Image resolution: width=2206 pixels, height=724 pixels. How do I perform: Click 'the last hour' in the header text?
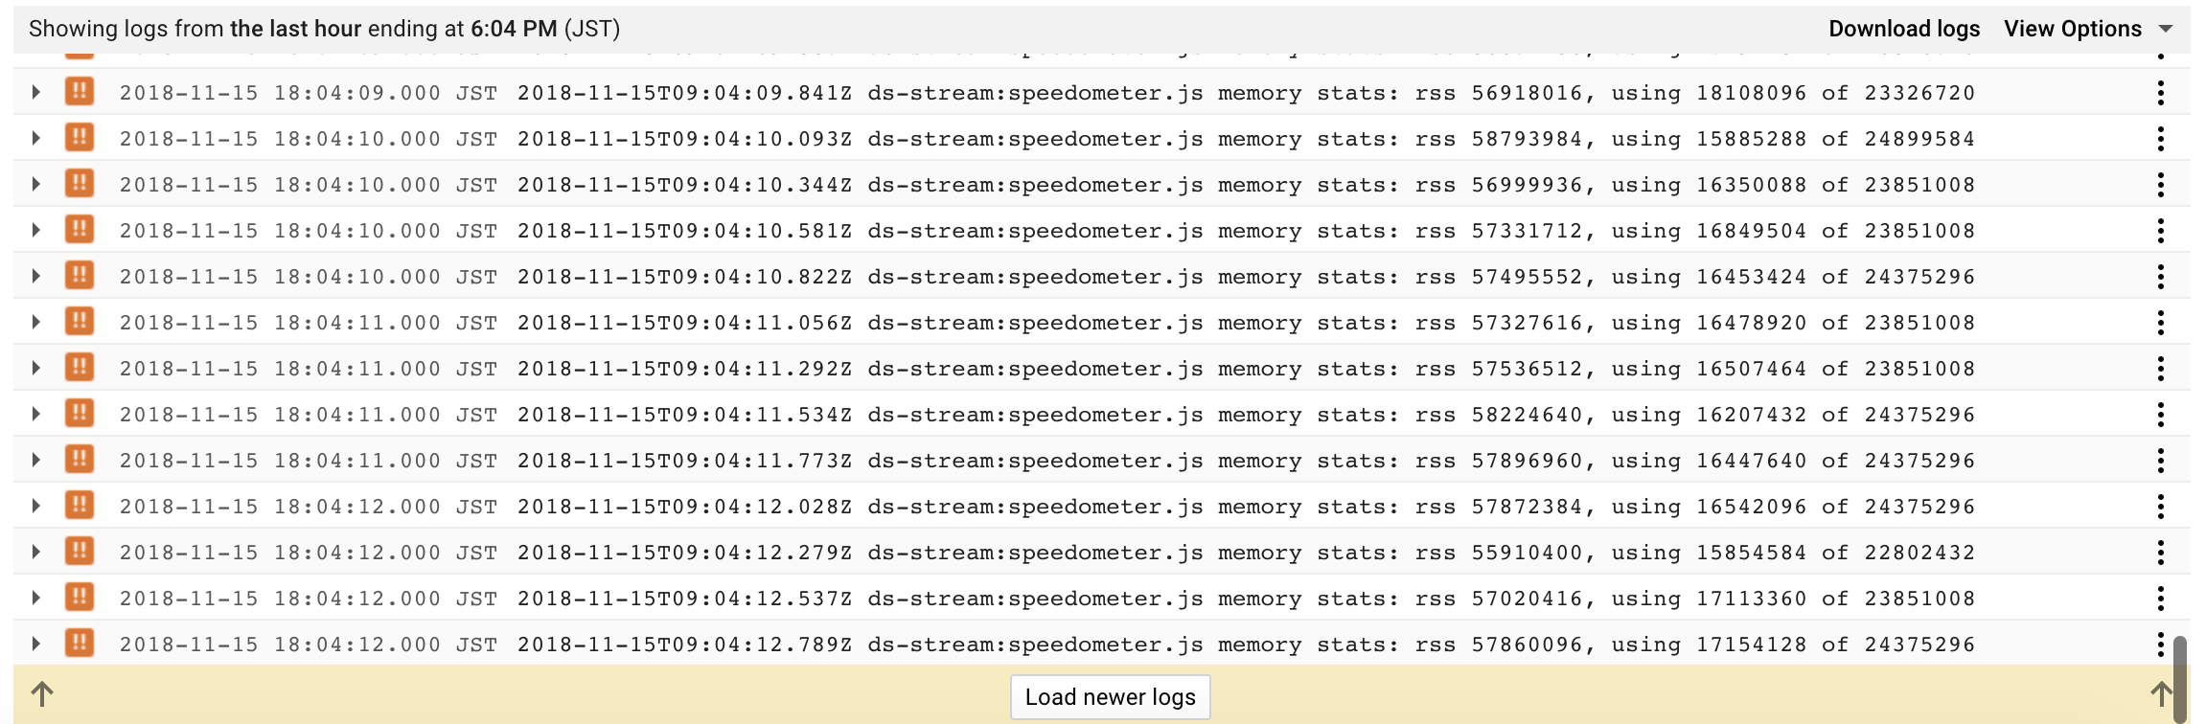pyautogui.click(x=296, y=29)
